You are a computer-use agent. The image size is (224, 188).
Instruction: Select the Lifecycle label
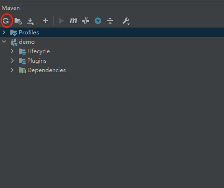click(x=39, y=51)
